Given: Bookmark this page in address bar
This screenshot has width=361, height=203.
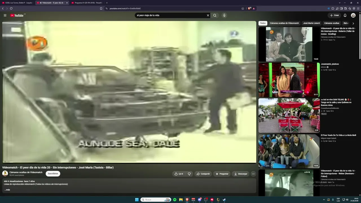Looking at the screenshot, I should [101, 8].
